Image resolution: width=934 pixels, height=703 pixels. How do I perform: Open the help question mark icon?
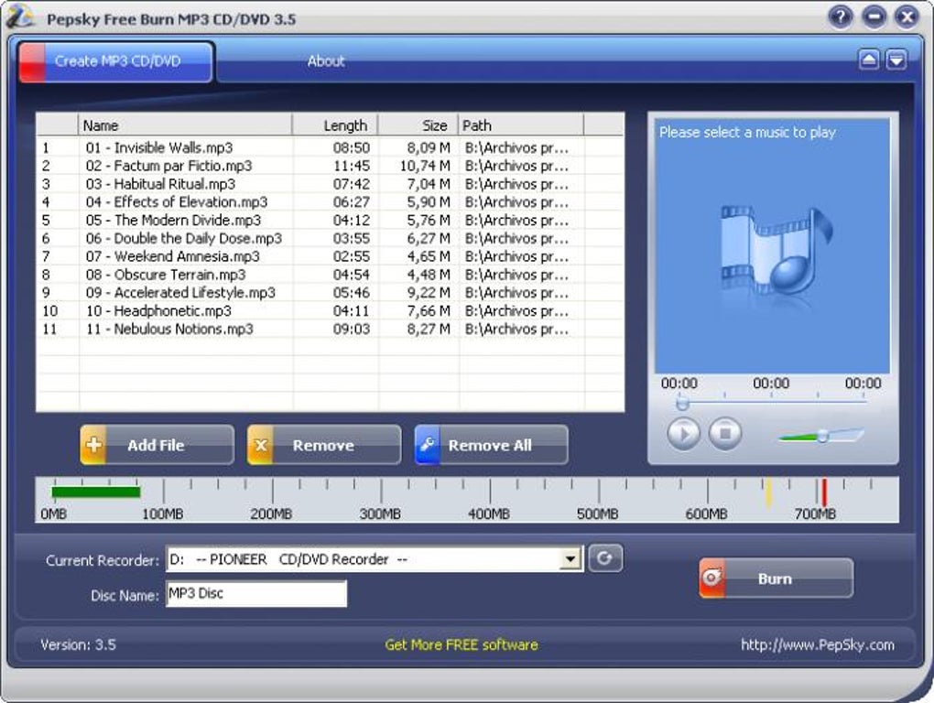pos(841,16)
